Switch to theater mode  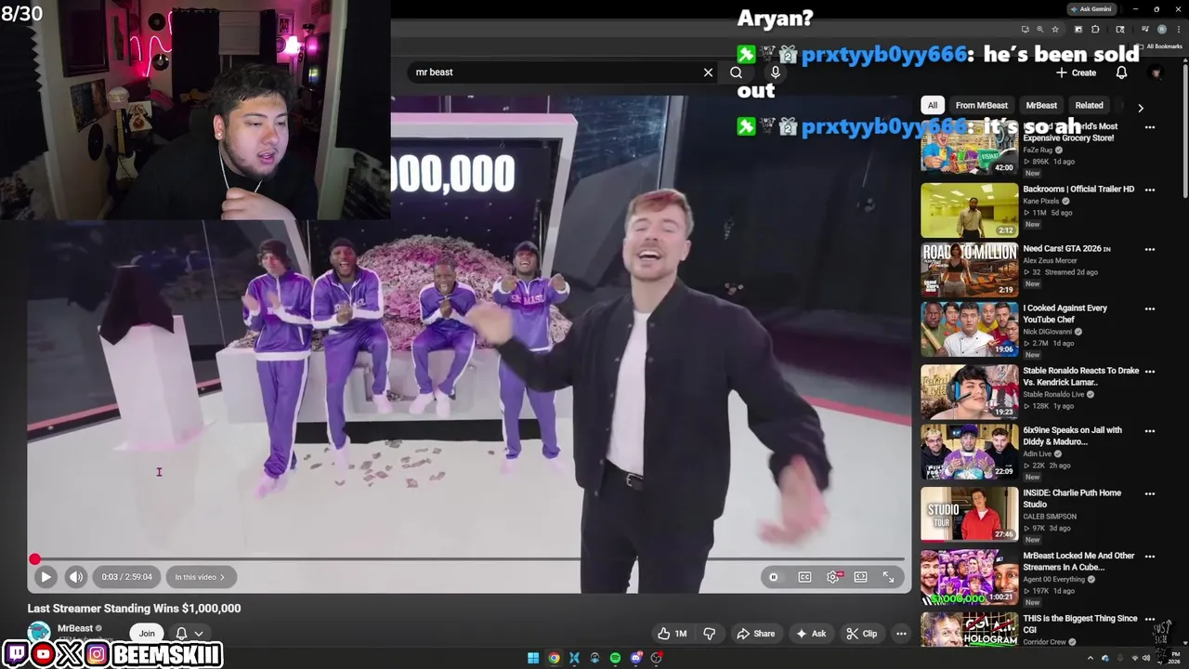pos(861,577)
